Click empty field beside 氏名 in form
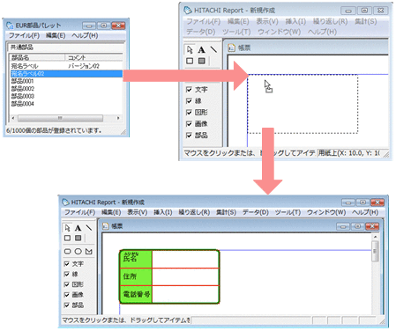 pyautogui.click(x=185, y=259)
